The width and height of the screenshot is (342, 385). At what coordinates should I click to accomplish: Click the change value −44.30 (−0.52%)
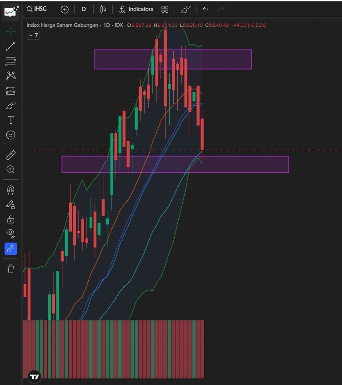click(x=248, y=25)
